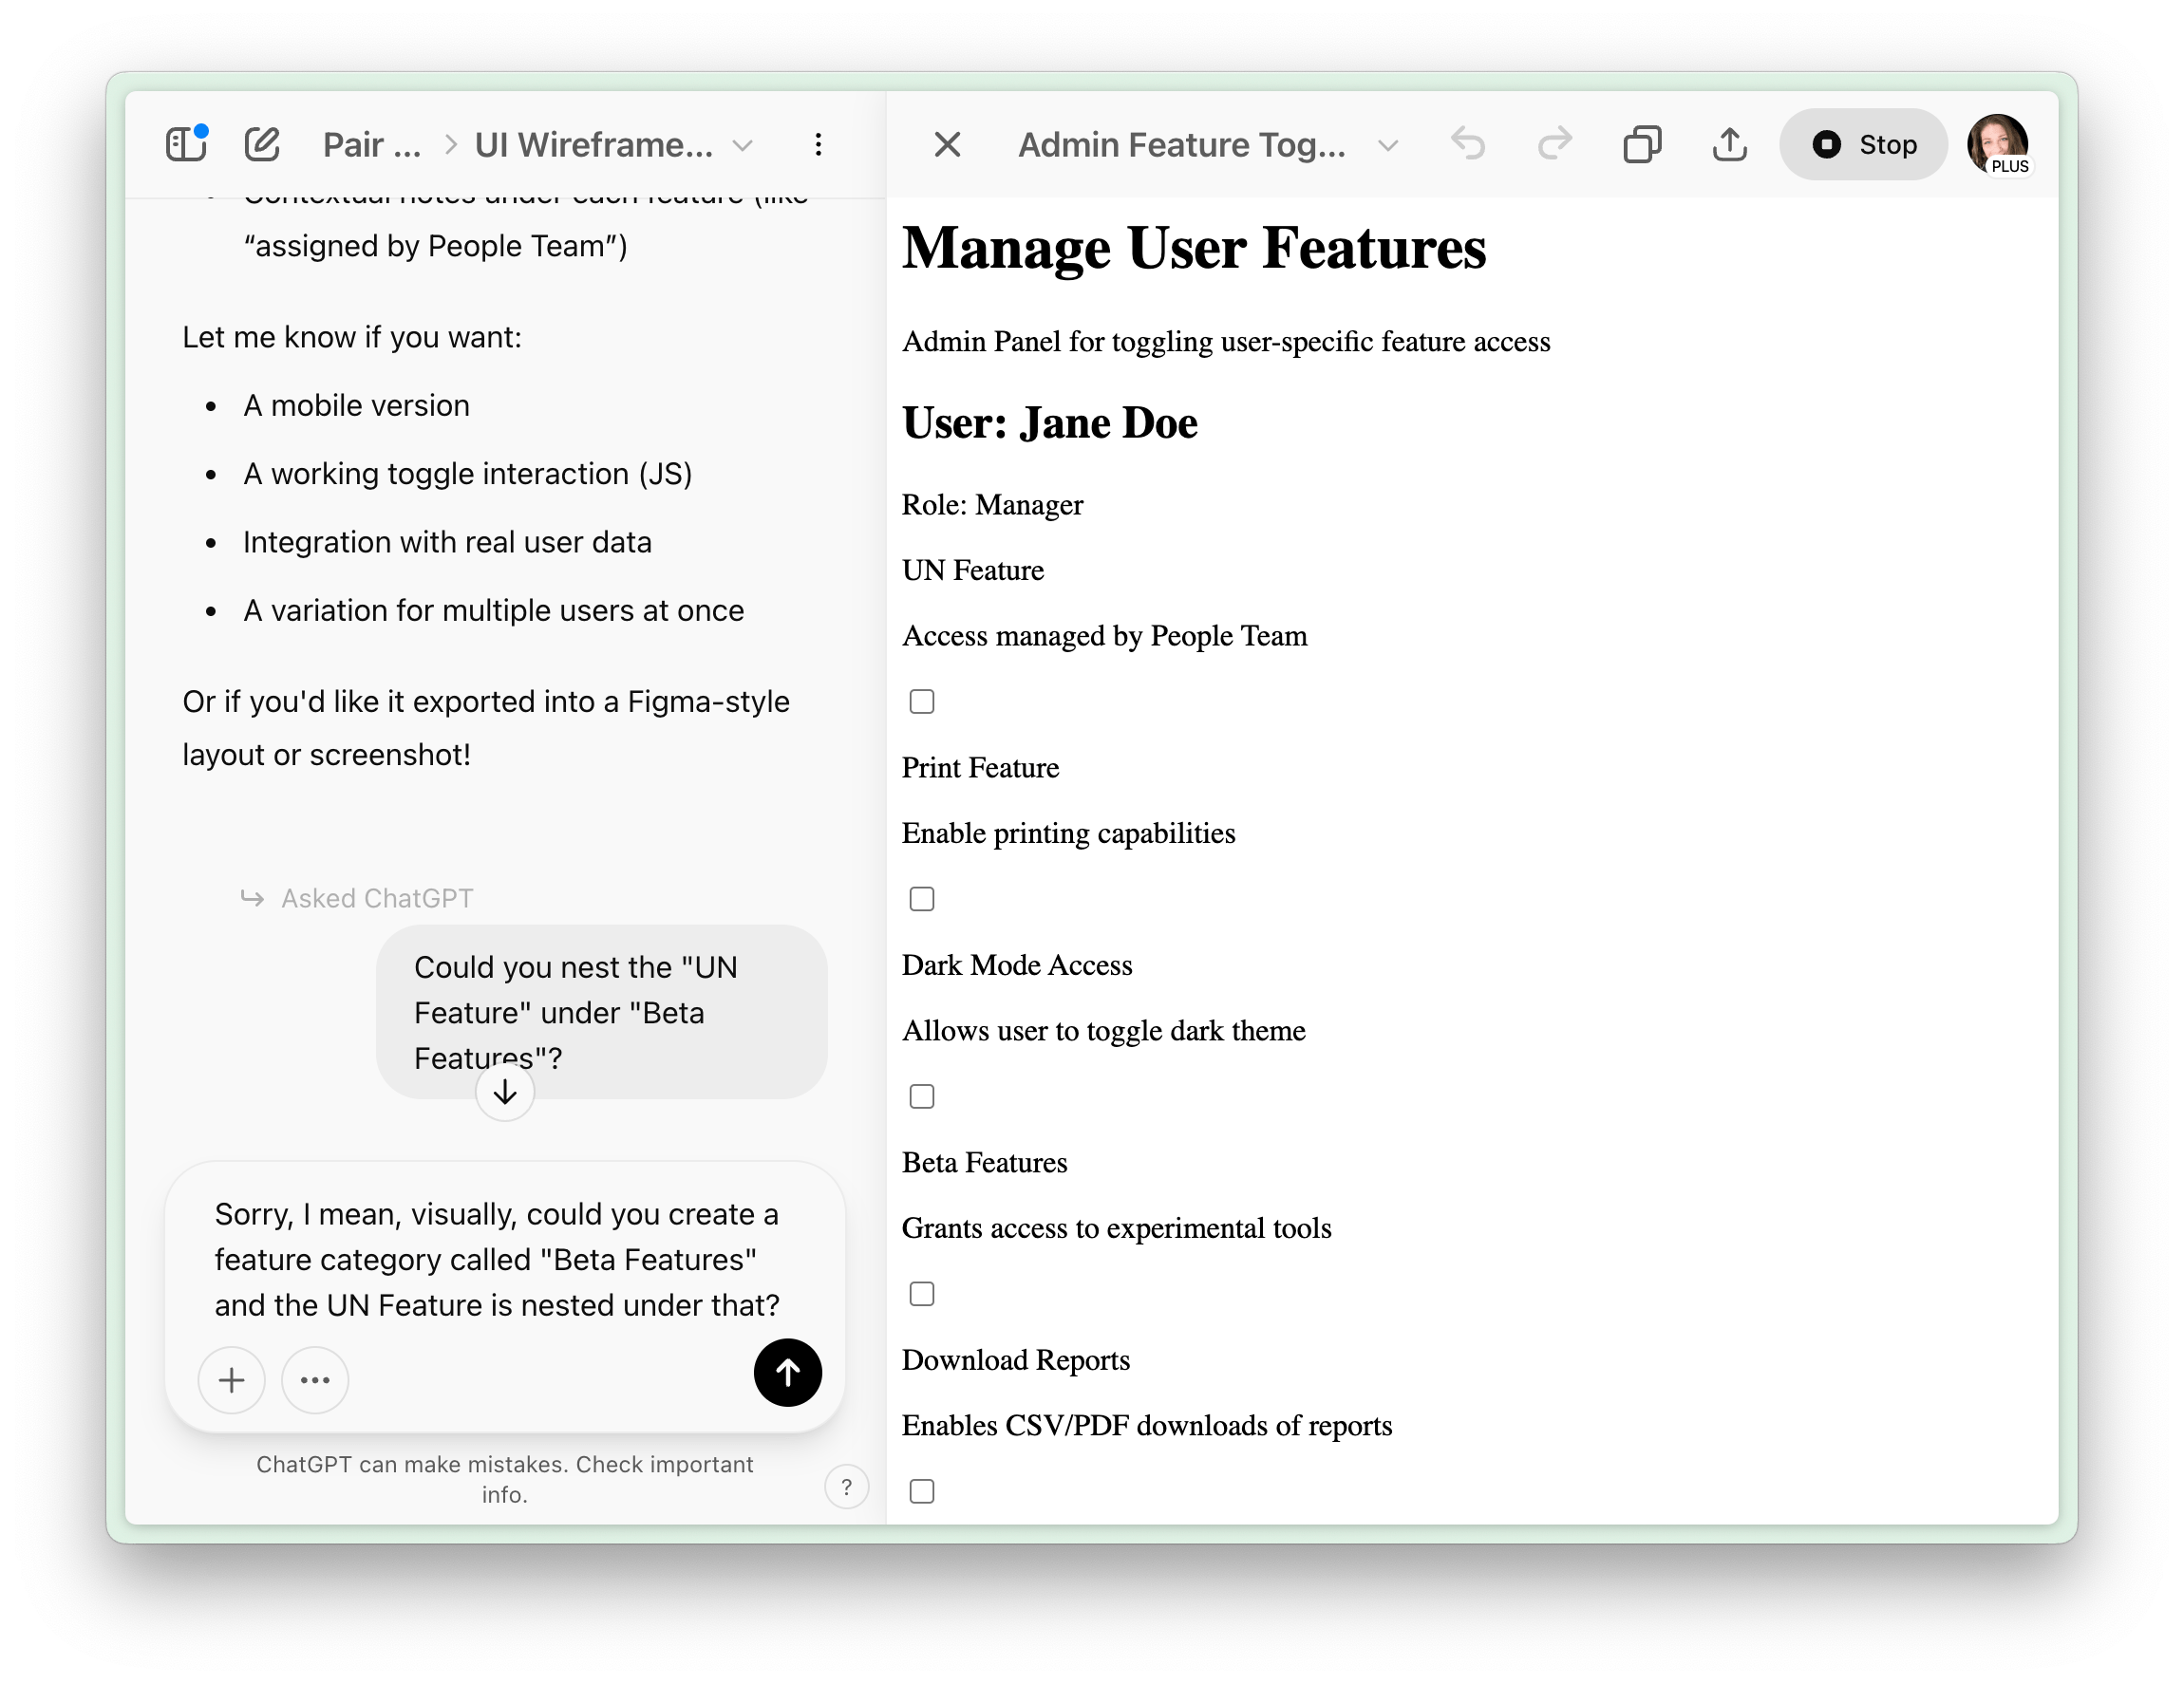2184x1684 pixels.
Task: Click 'Enable printing capabilities' text
Action: tap(1068, 833)
